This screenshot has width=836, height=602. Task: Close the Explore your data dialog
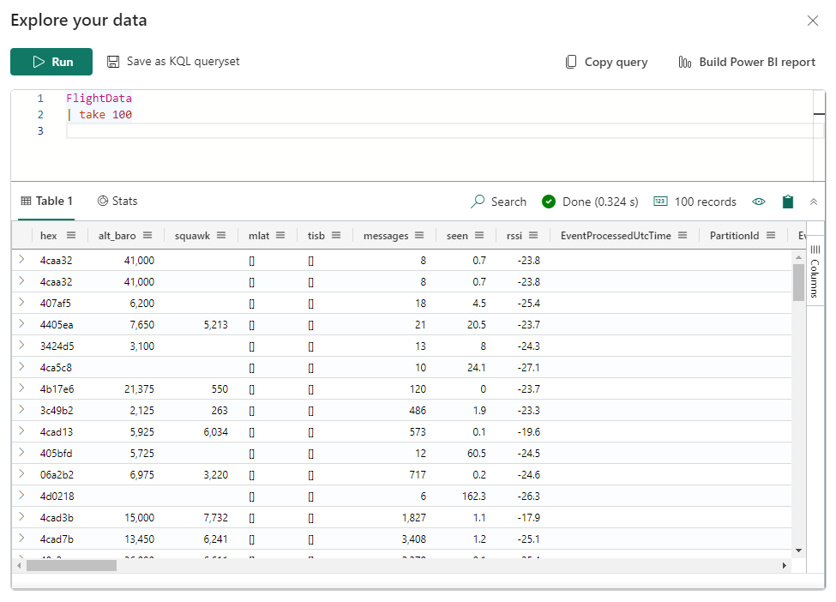[813, 21]
